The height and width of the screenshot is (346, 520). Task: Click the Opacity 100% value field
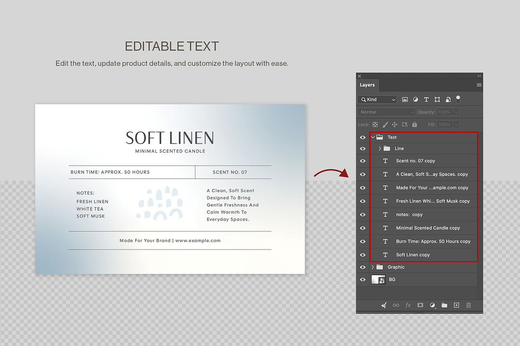[444, 112]
